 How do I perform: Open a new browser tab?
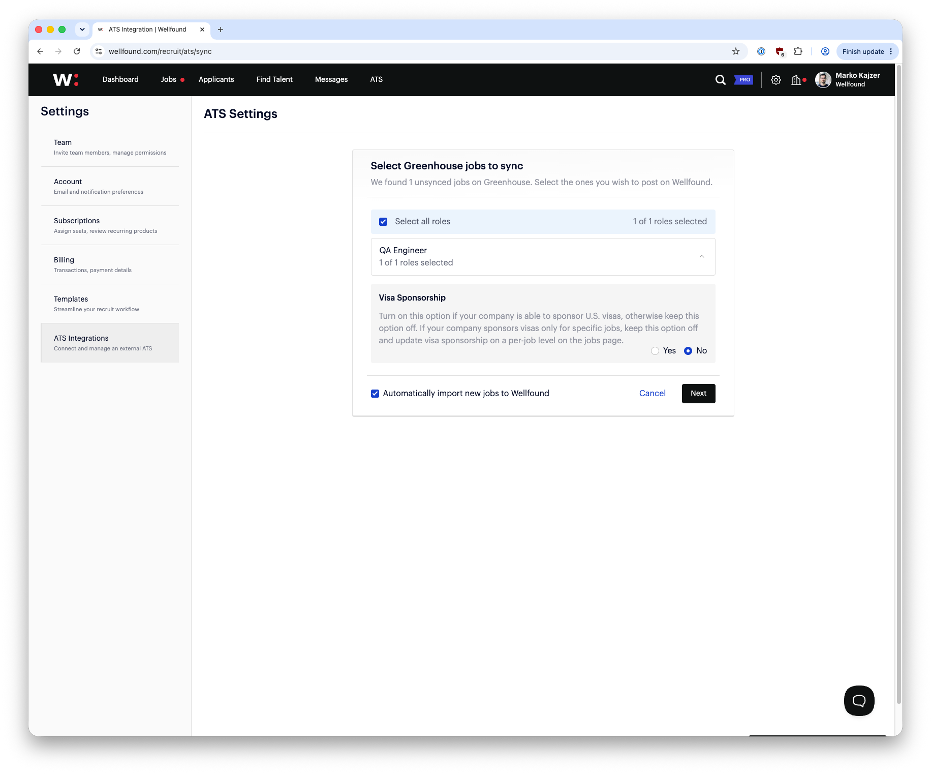[x=221, y=29]
